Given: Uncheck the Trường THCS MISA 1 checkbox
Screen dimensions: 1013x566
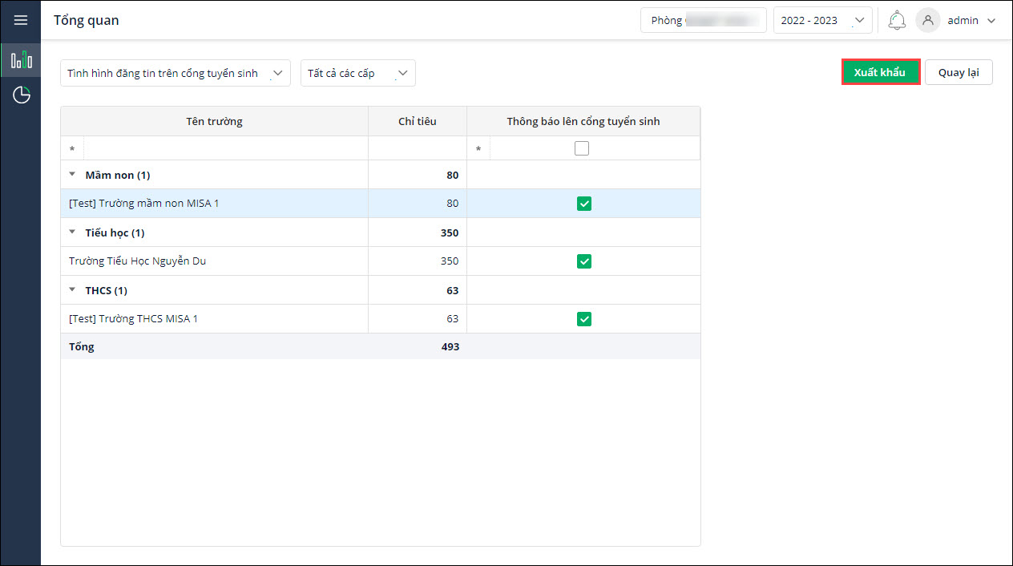Looking at the screenshot, I should 584,319.
